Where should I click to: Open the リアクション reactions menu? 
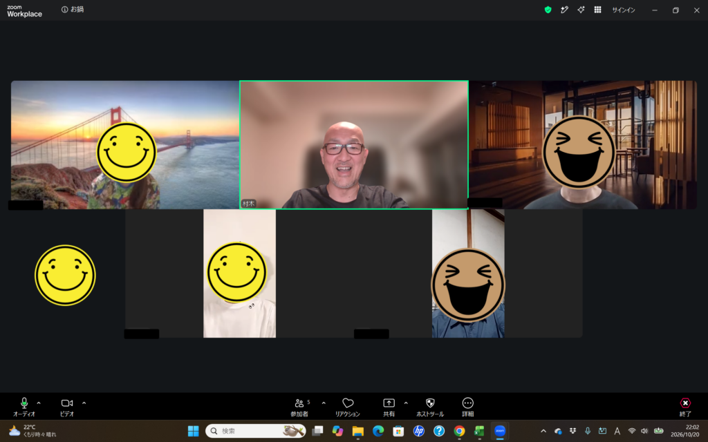point(347,406)
